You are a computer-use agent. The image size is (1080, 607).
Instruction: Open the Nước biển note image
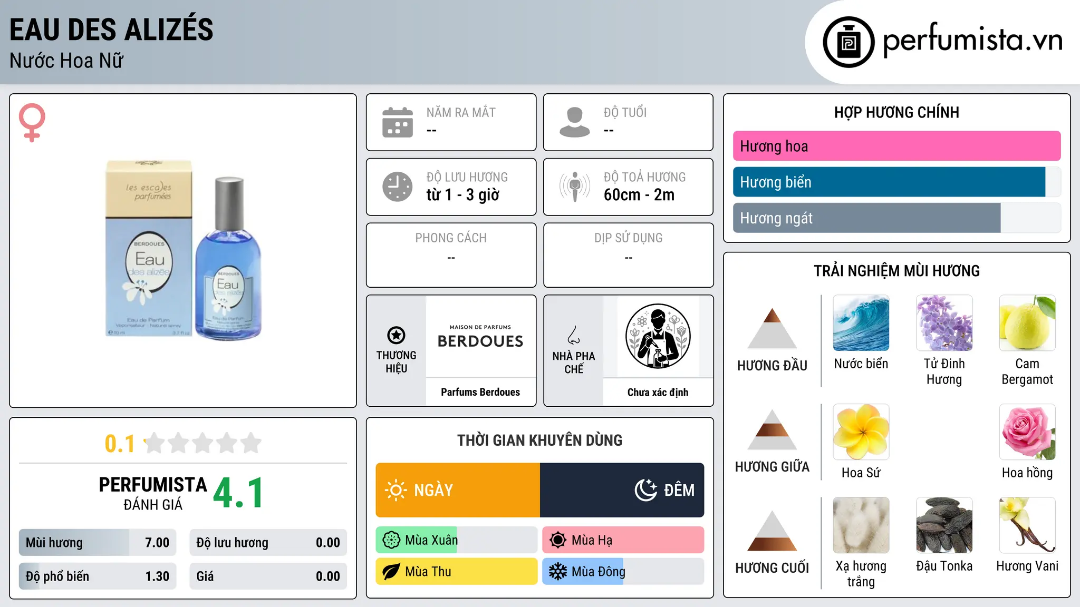861,323
